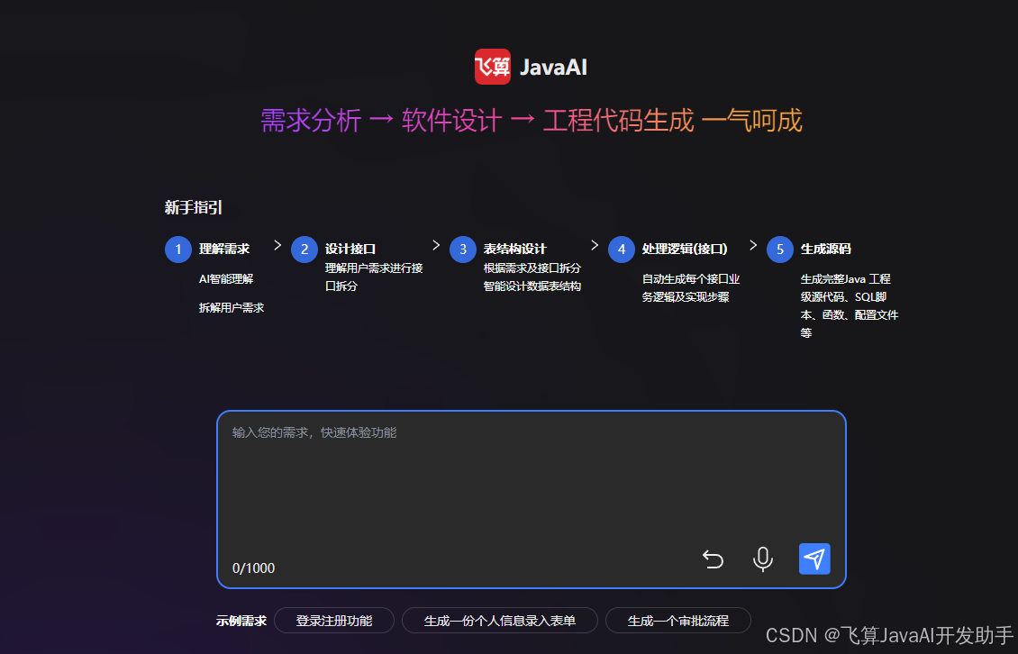Send the request with paper plane button

[814, 559]
